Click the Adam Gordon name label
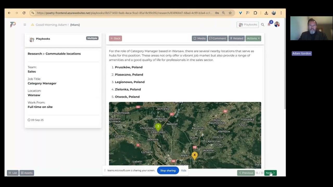The width and height of the screenshot is (333, 187). tap(302, 54)
